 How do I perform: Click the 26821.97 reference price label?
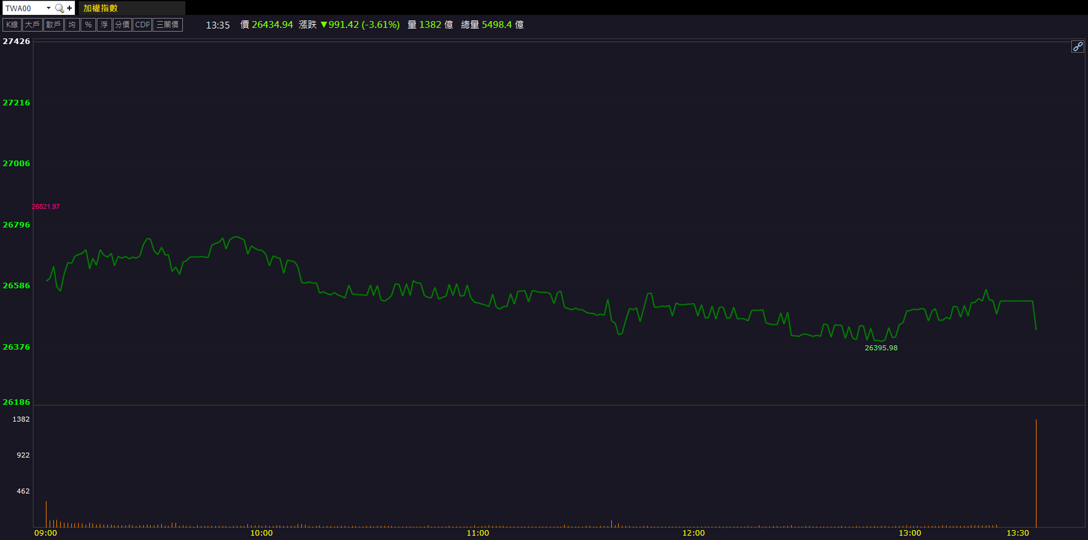tap(46, 206)
